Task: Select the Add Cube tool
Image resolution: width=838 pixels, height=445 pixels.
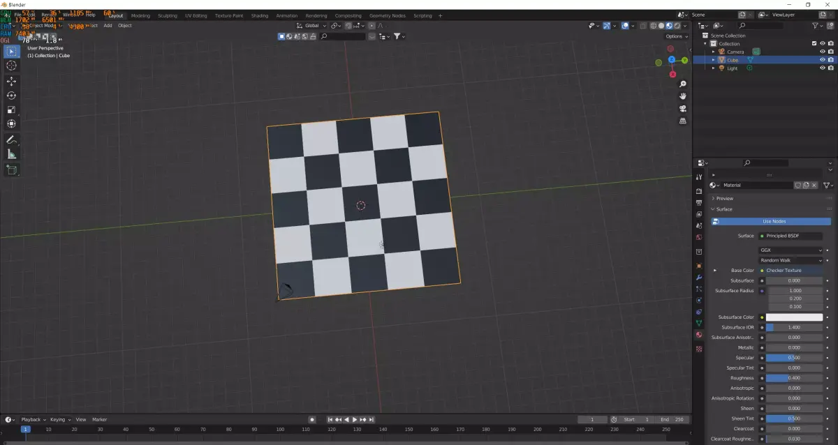Action: 11,169
